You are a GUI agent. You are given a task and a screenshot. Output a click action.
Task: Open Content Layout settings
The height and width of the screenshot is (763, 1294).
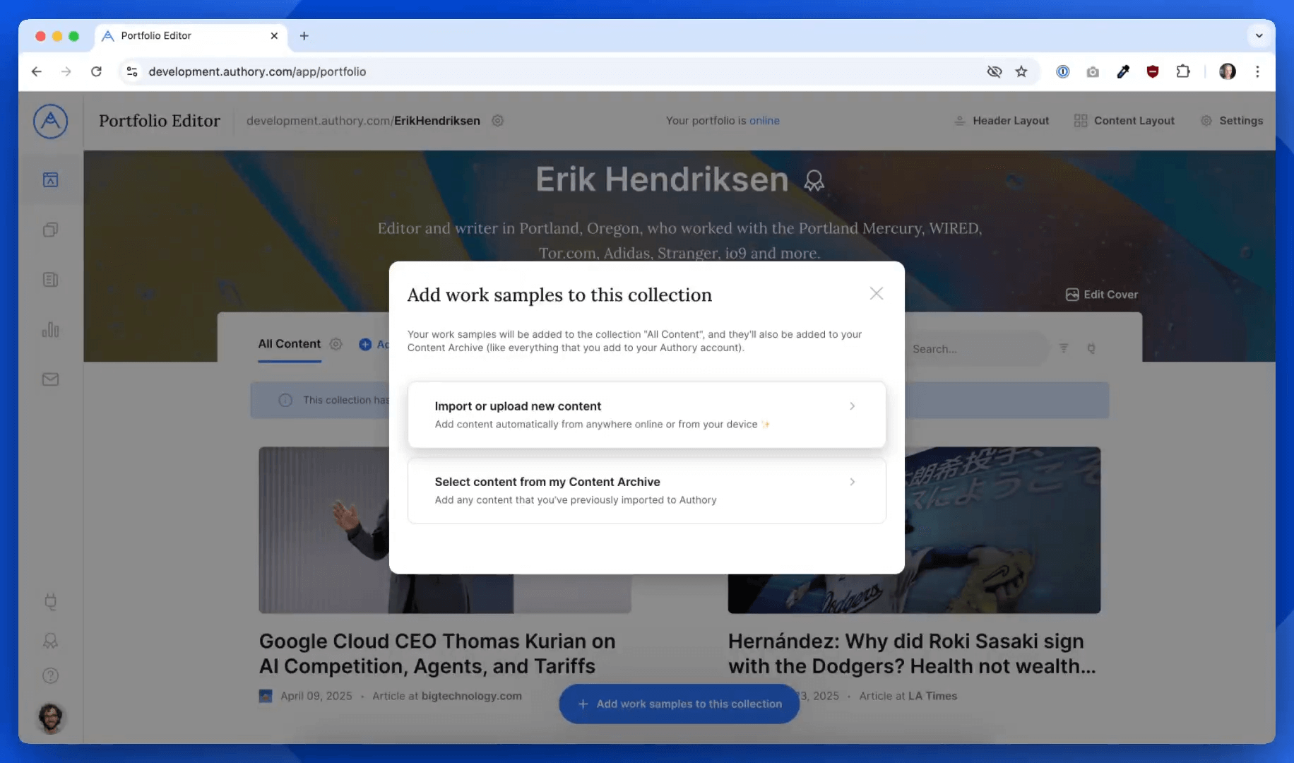[1124, 121]
